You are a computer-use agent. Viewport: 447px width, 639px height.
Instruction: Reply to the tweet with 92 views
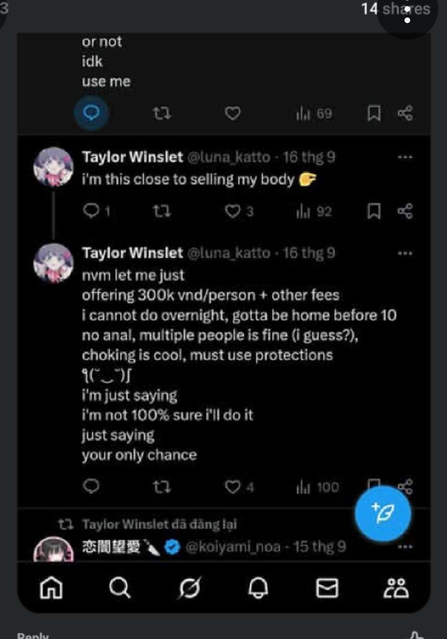click(91, 211)
